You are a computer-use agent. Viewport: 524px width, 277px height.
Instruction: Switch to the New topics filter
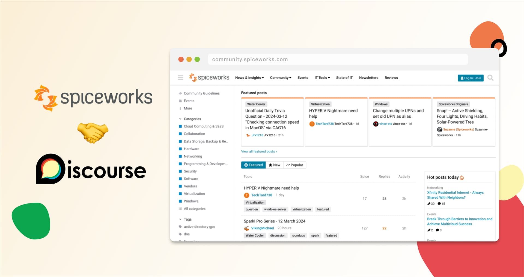(x=274, y=165)
